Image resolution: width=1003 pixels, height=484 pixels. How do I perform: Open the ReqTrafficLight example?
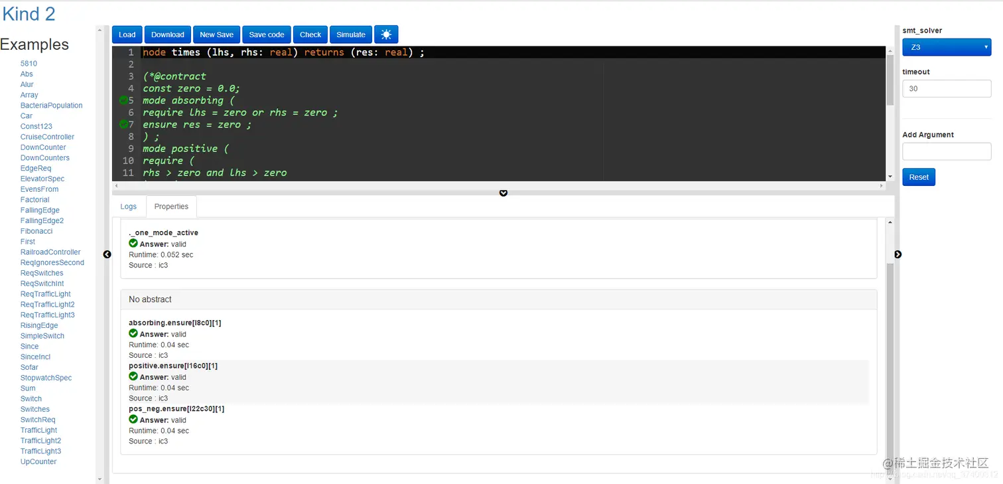(46, 294)
